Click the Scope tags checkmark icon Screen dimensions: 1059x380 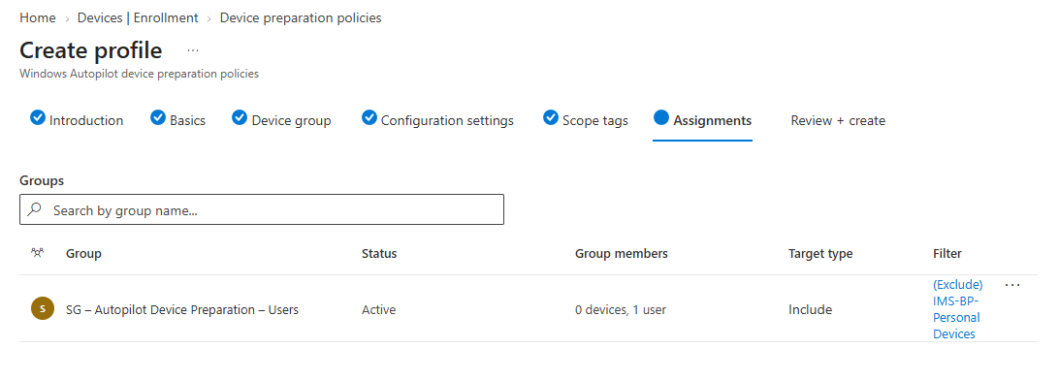551,118
